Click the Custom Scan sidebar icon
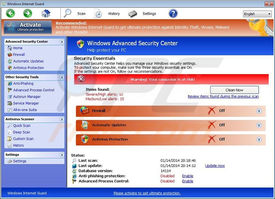 coord(10,139)
